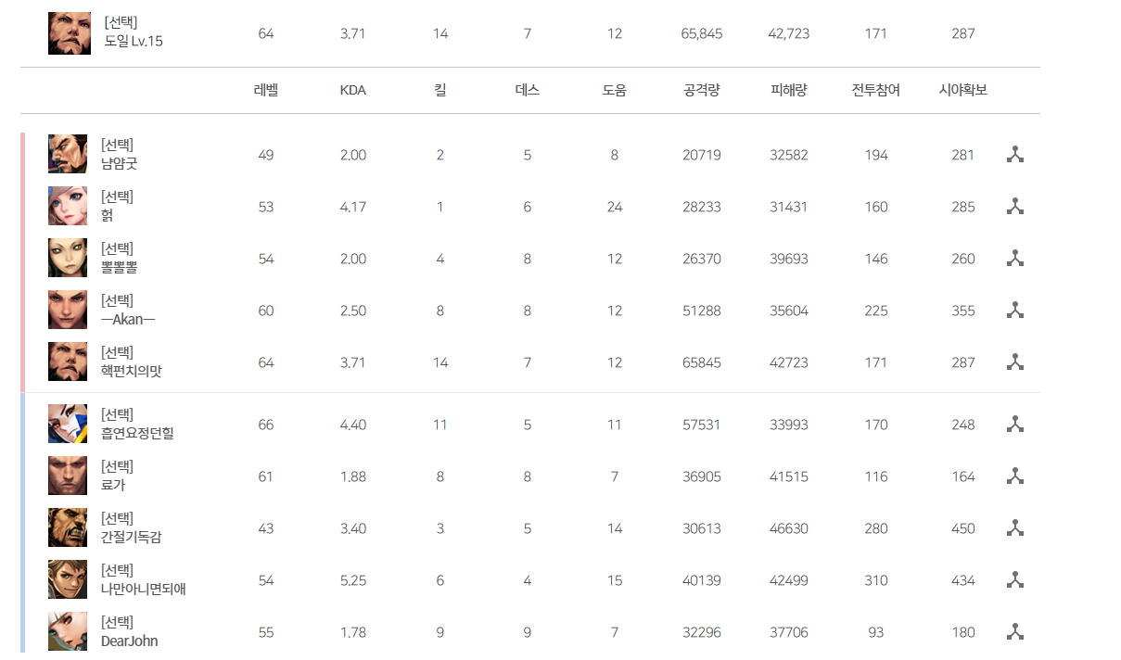The width and height of the screenshot is (1121, 660).
Task: Open item tree icon for —Akan—
Action: [1015, 311]
